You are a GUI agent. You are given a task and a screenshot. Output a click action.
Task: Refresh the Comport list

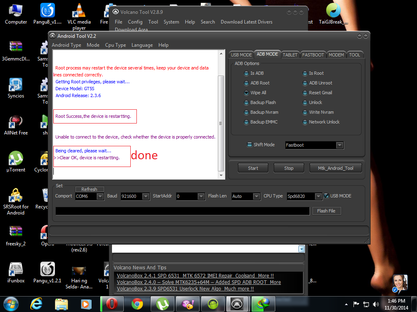(89, 189)
